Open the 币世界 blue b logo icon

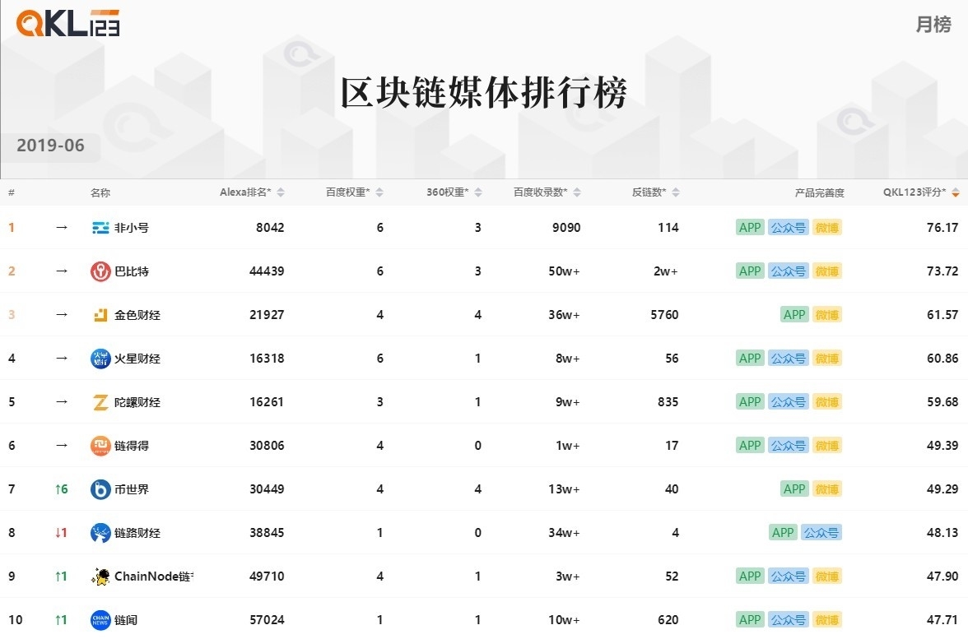100,489
